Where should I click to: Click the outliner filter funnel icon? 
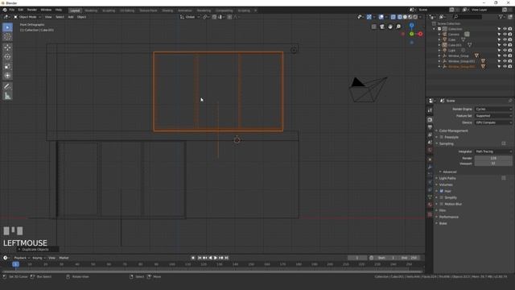[x=501, y=17]
